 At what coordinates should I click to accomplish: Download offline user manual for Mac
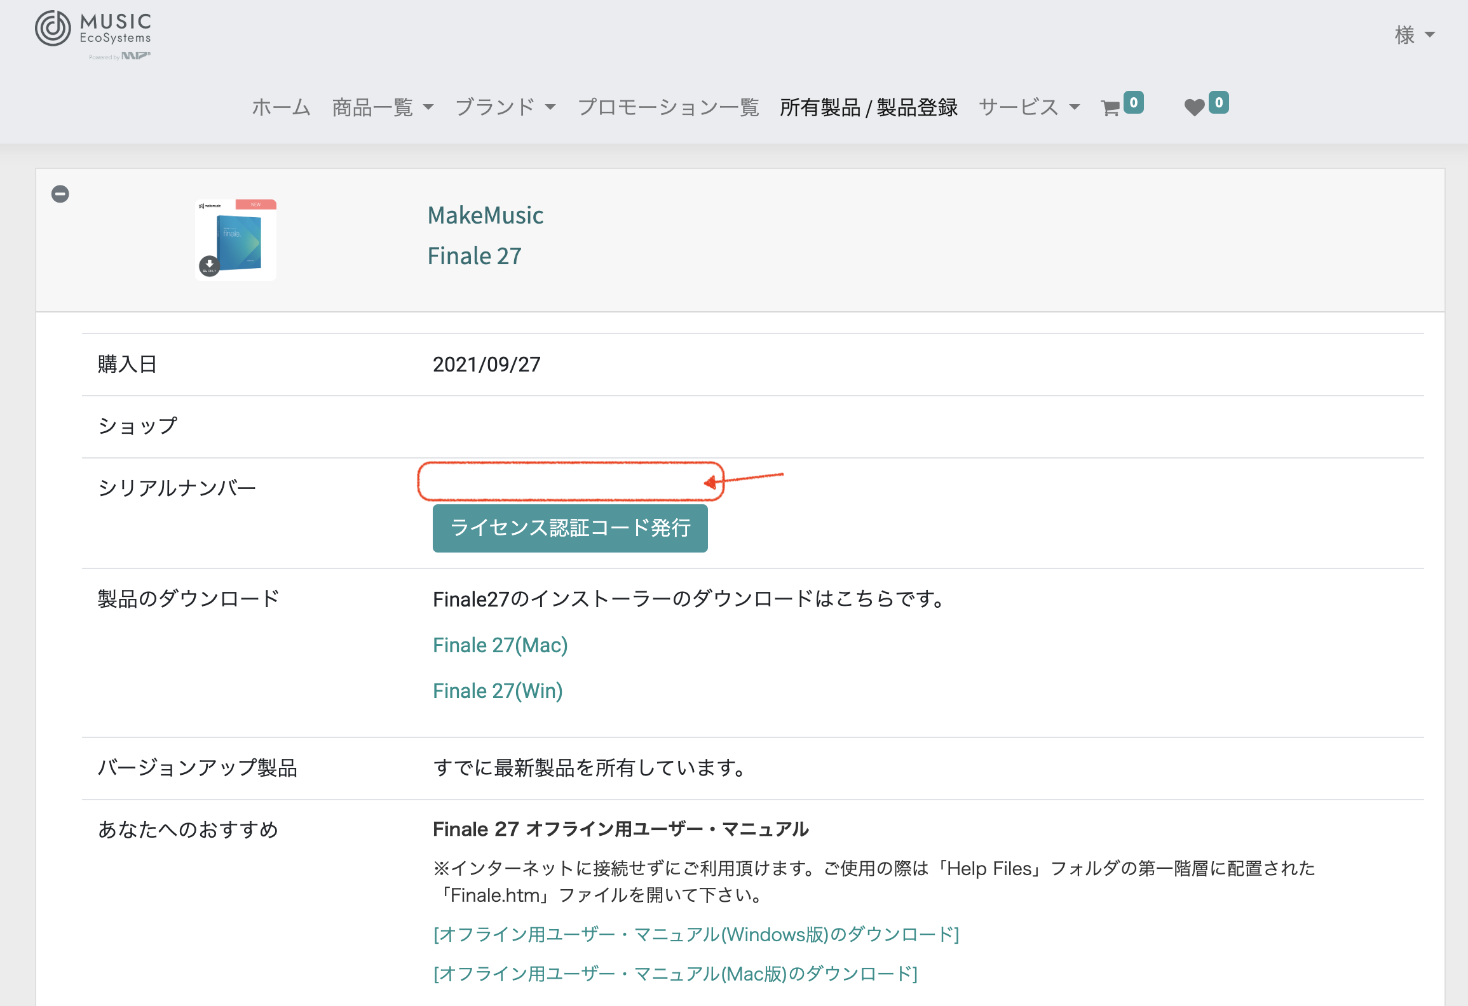click(x=675, y=974)
